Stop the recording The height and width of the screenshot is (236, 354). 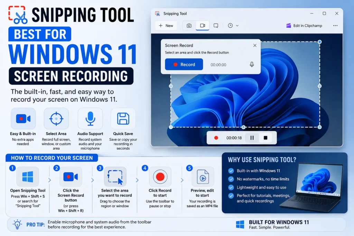(265, 138)
